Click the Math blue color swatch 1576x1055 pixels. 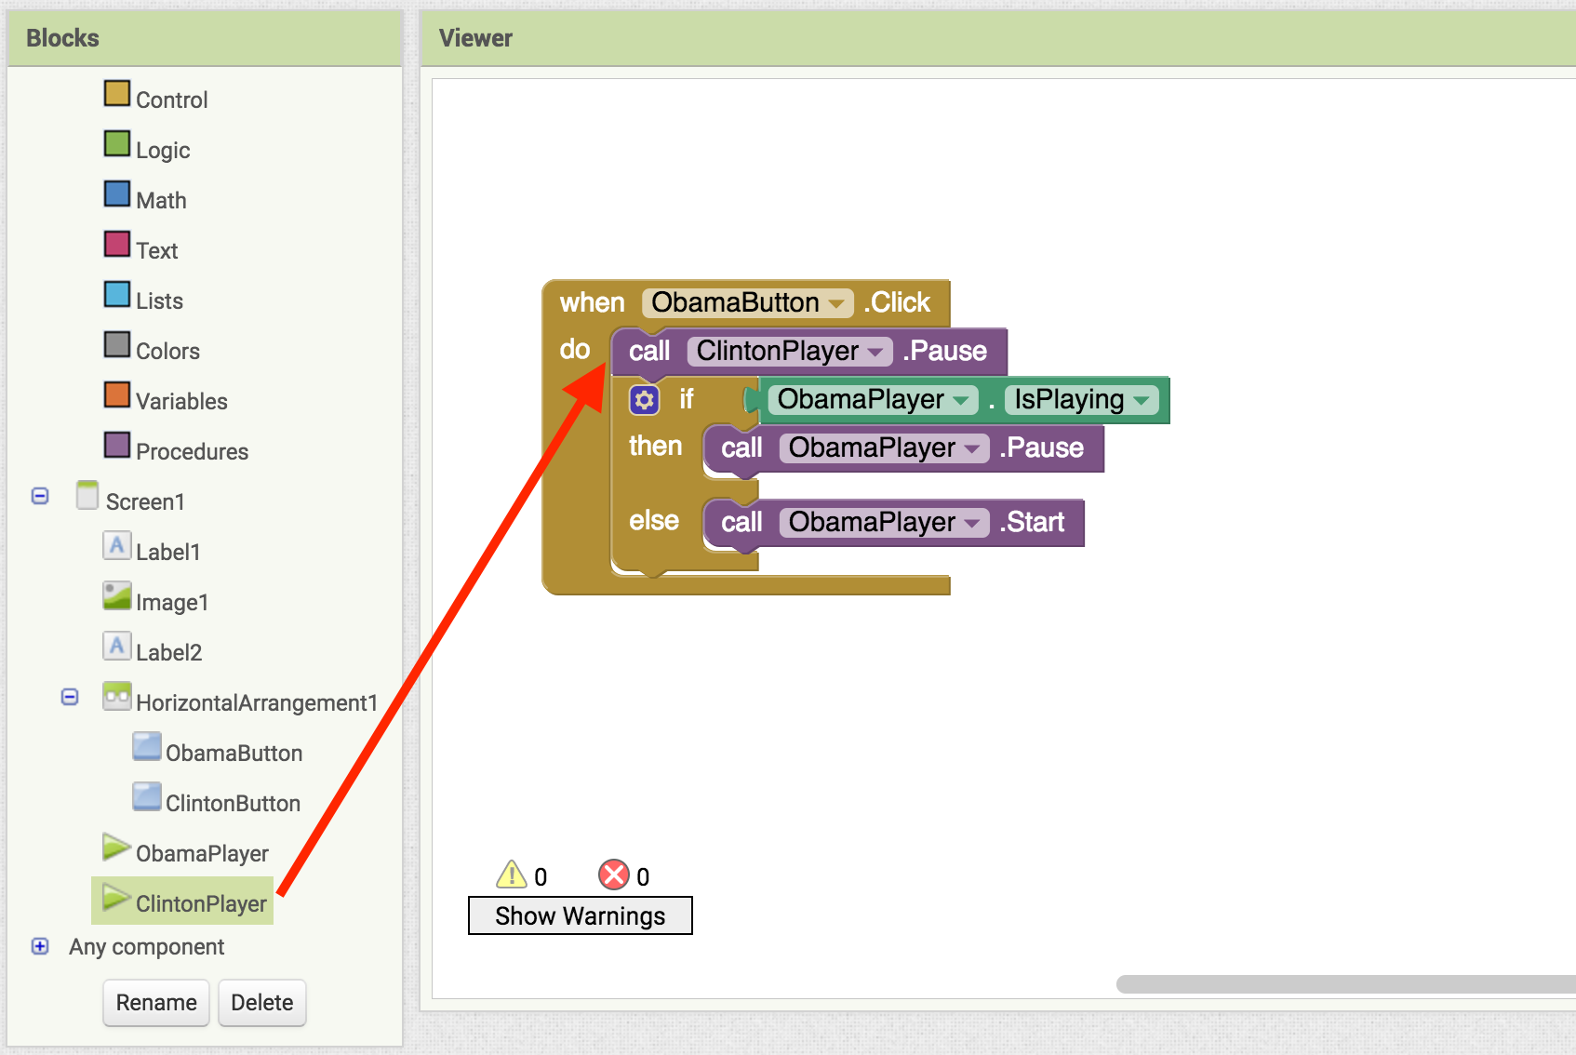117,194
